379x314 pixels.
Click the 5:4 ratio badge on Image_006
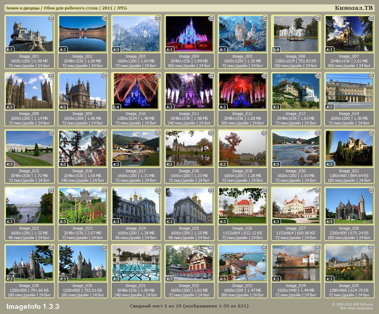click(276, 50)
